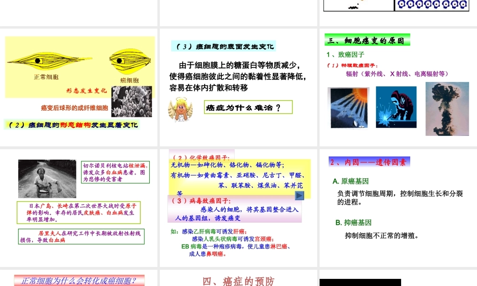The height and width of the screenshot is (286, 477).
Task: Click the blue play action button
Action: [x=300, y=196]
